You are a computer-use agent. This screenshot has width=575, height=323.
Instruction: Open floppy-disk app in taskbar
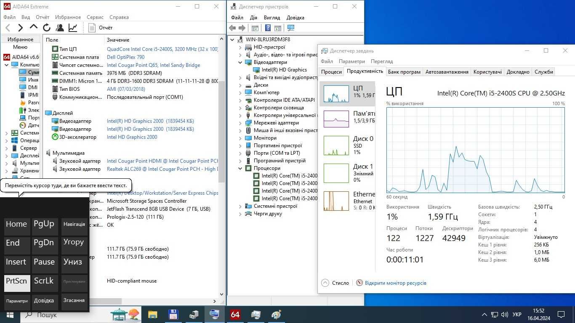(x=173, y=314)
